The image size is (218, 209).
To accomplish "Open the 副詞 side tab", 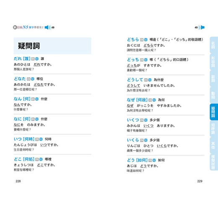I will 213,79.
